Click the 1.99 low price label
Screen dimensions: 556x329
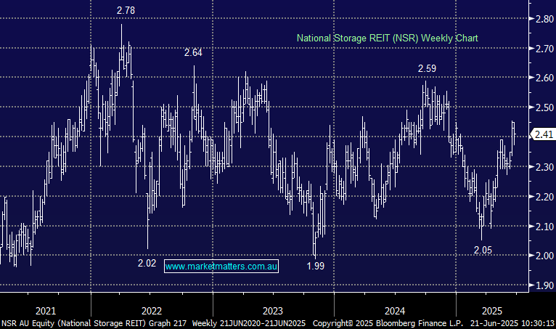(x=315, y=266)
